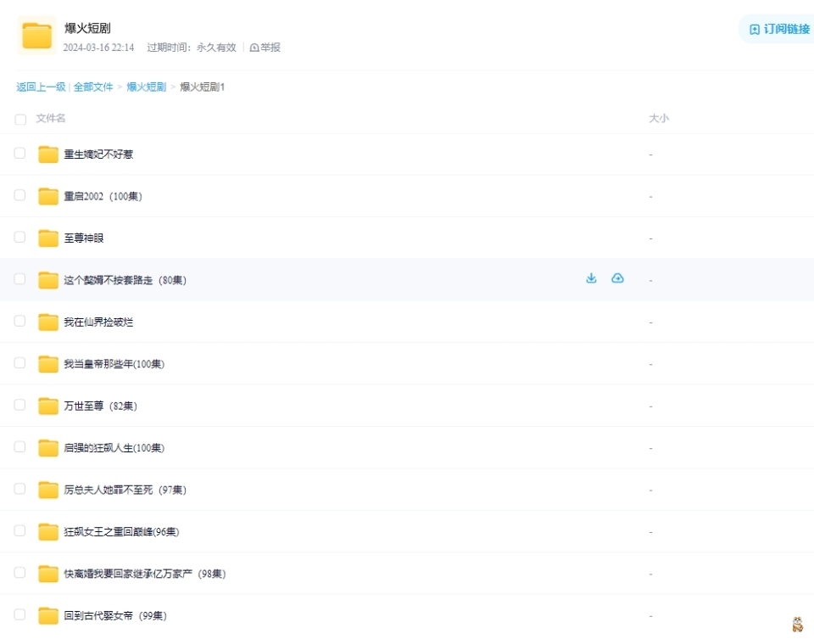Navigate to 全部文件 in the breadcrumb

(x=93, y=87)
